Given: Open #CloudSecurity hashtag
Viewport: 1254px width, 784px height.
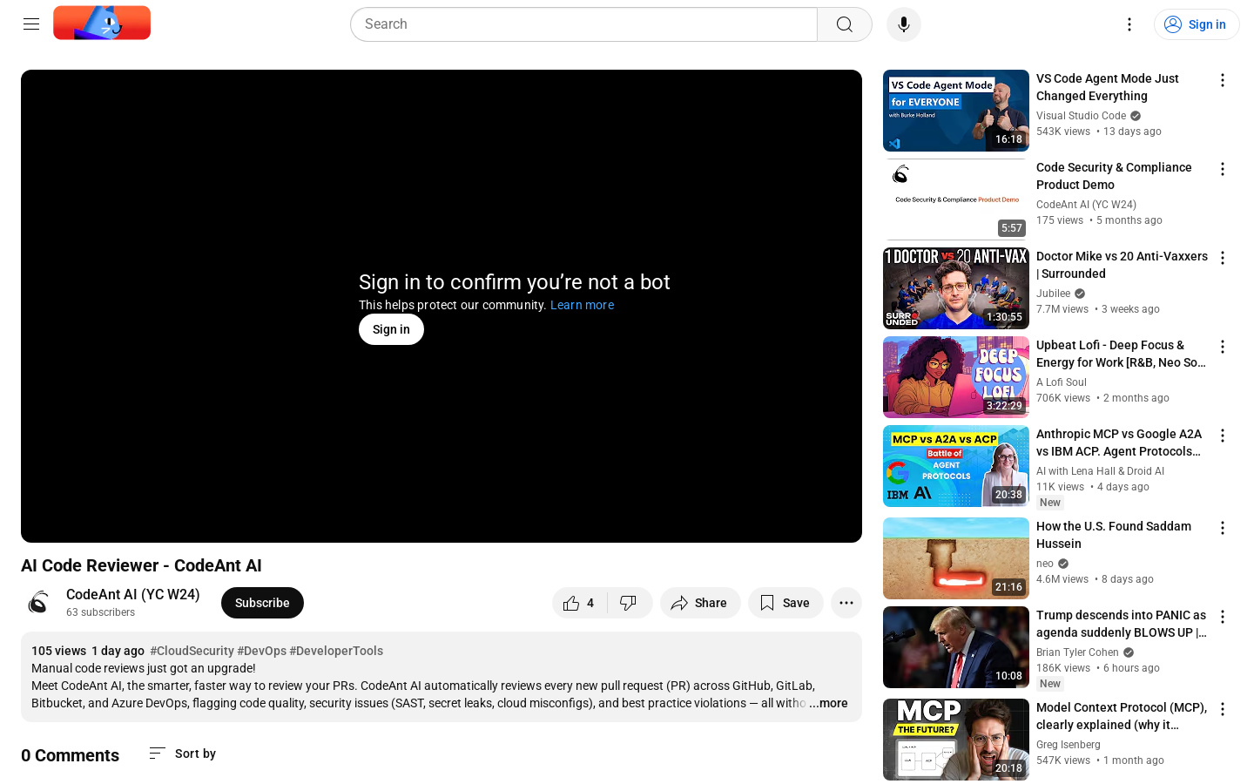Looking at the screenshot, I should tap(192, 651).
